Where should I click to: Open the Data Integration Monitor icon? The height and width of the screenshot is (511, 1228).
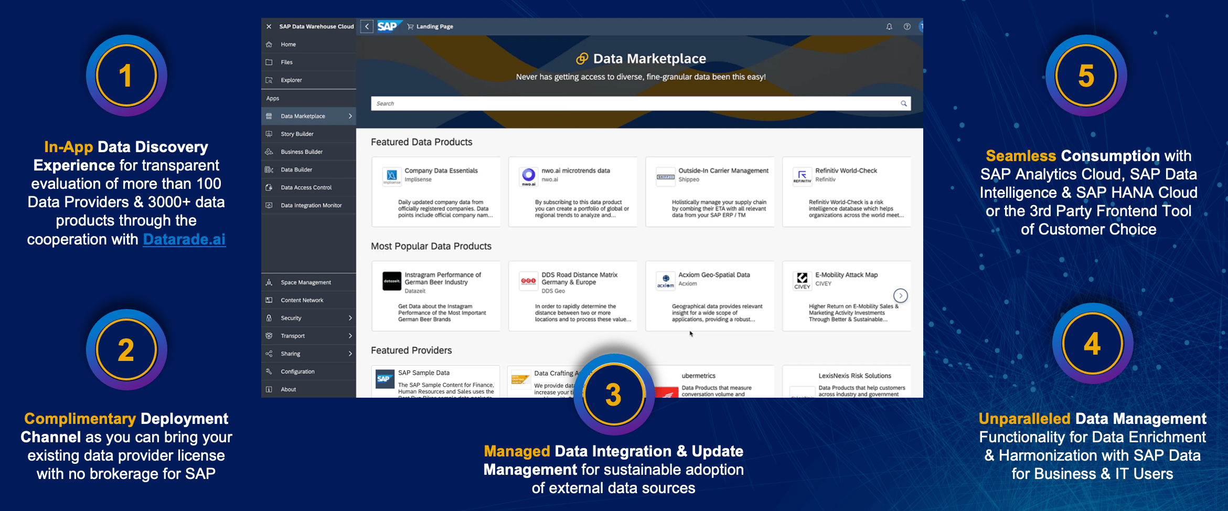click(269, 206)
